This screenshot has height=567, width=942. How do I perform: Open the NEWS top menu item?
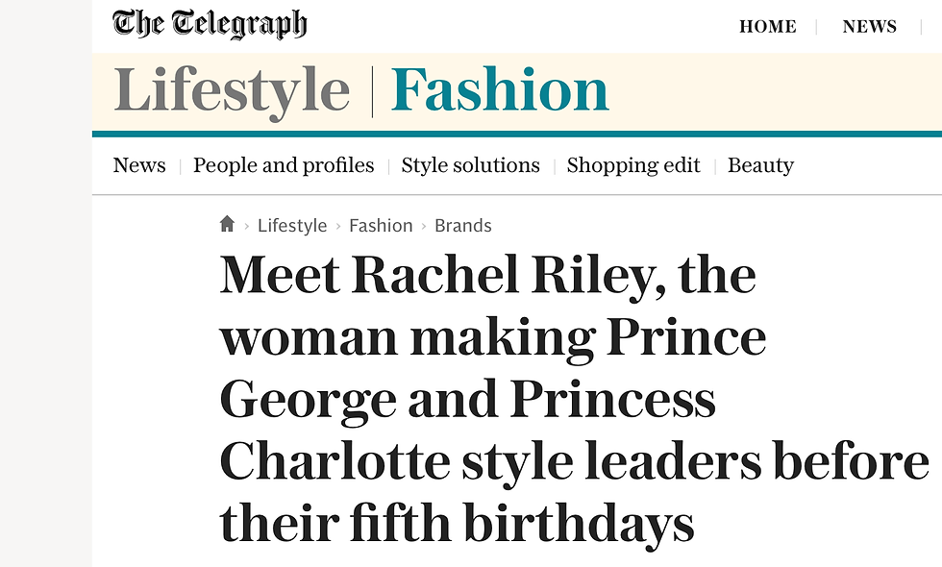click(869, 27)
